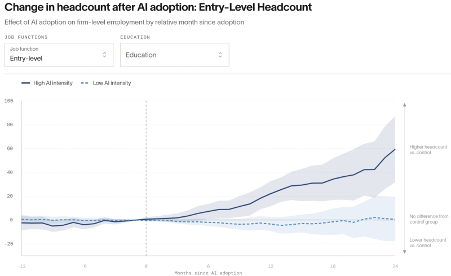Open the Job function dropdown
This screenshot has width=451, height=276.
(x=59, y=55)
